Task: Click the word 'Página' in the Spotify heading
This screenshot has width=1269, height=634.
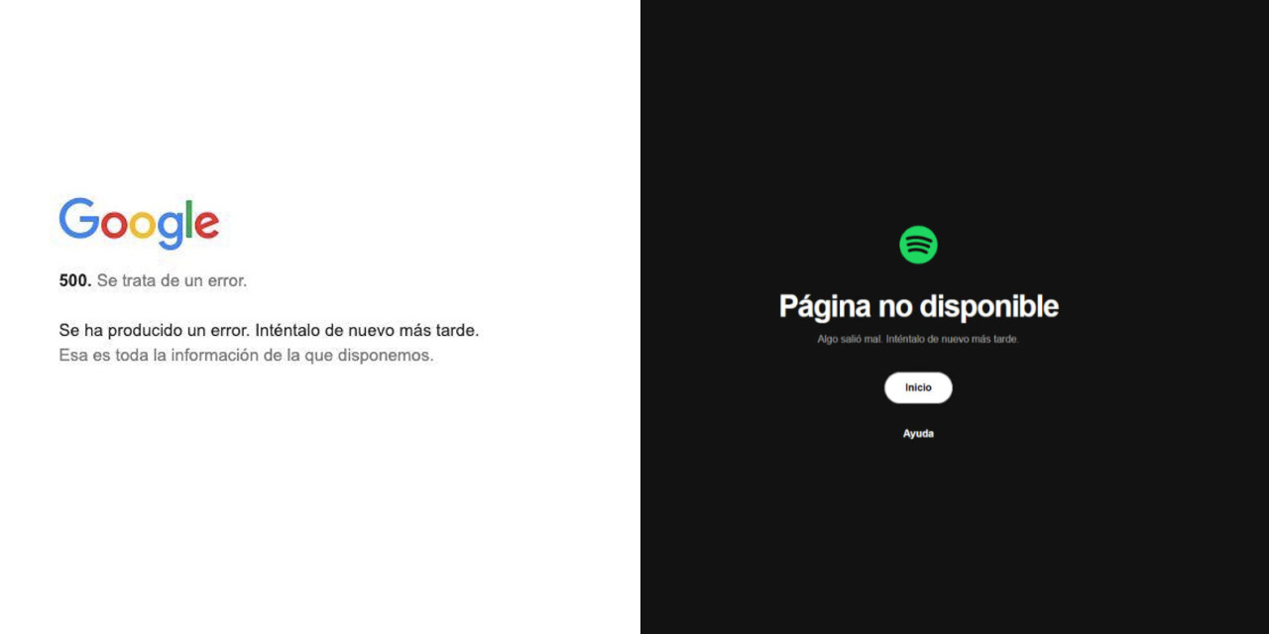Action: coord(826,307)
